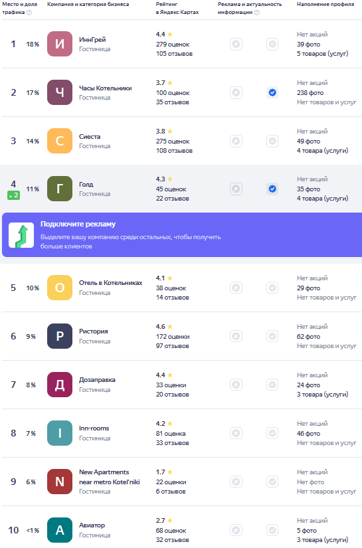Click the help icon near 'трафика' header
Viewport: 362px width, 548px height.
tap(29, 13)
